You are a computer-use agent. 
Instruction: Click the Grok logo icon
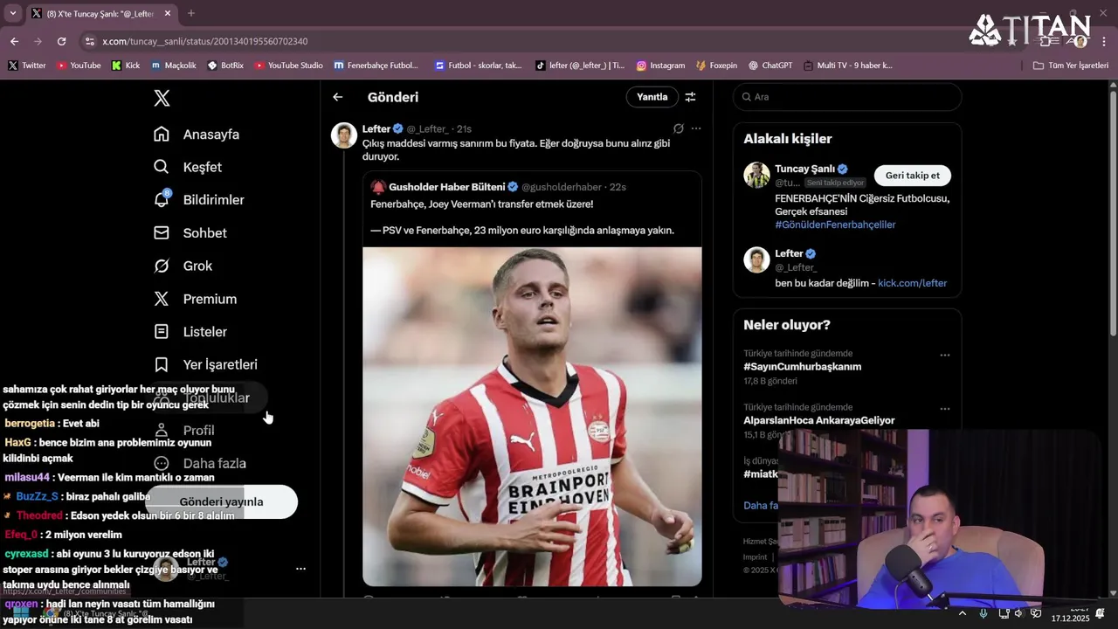pos(162,266)
